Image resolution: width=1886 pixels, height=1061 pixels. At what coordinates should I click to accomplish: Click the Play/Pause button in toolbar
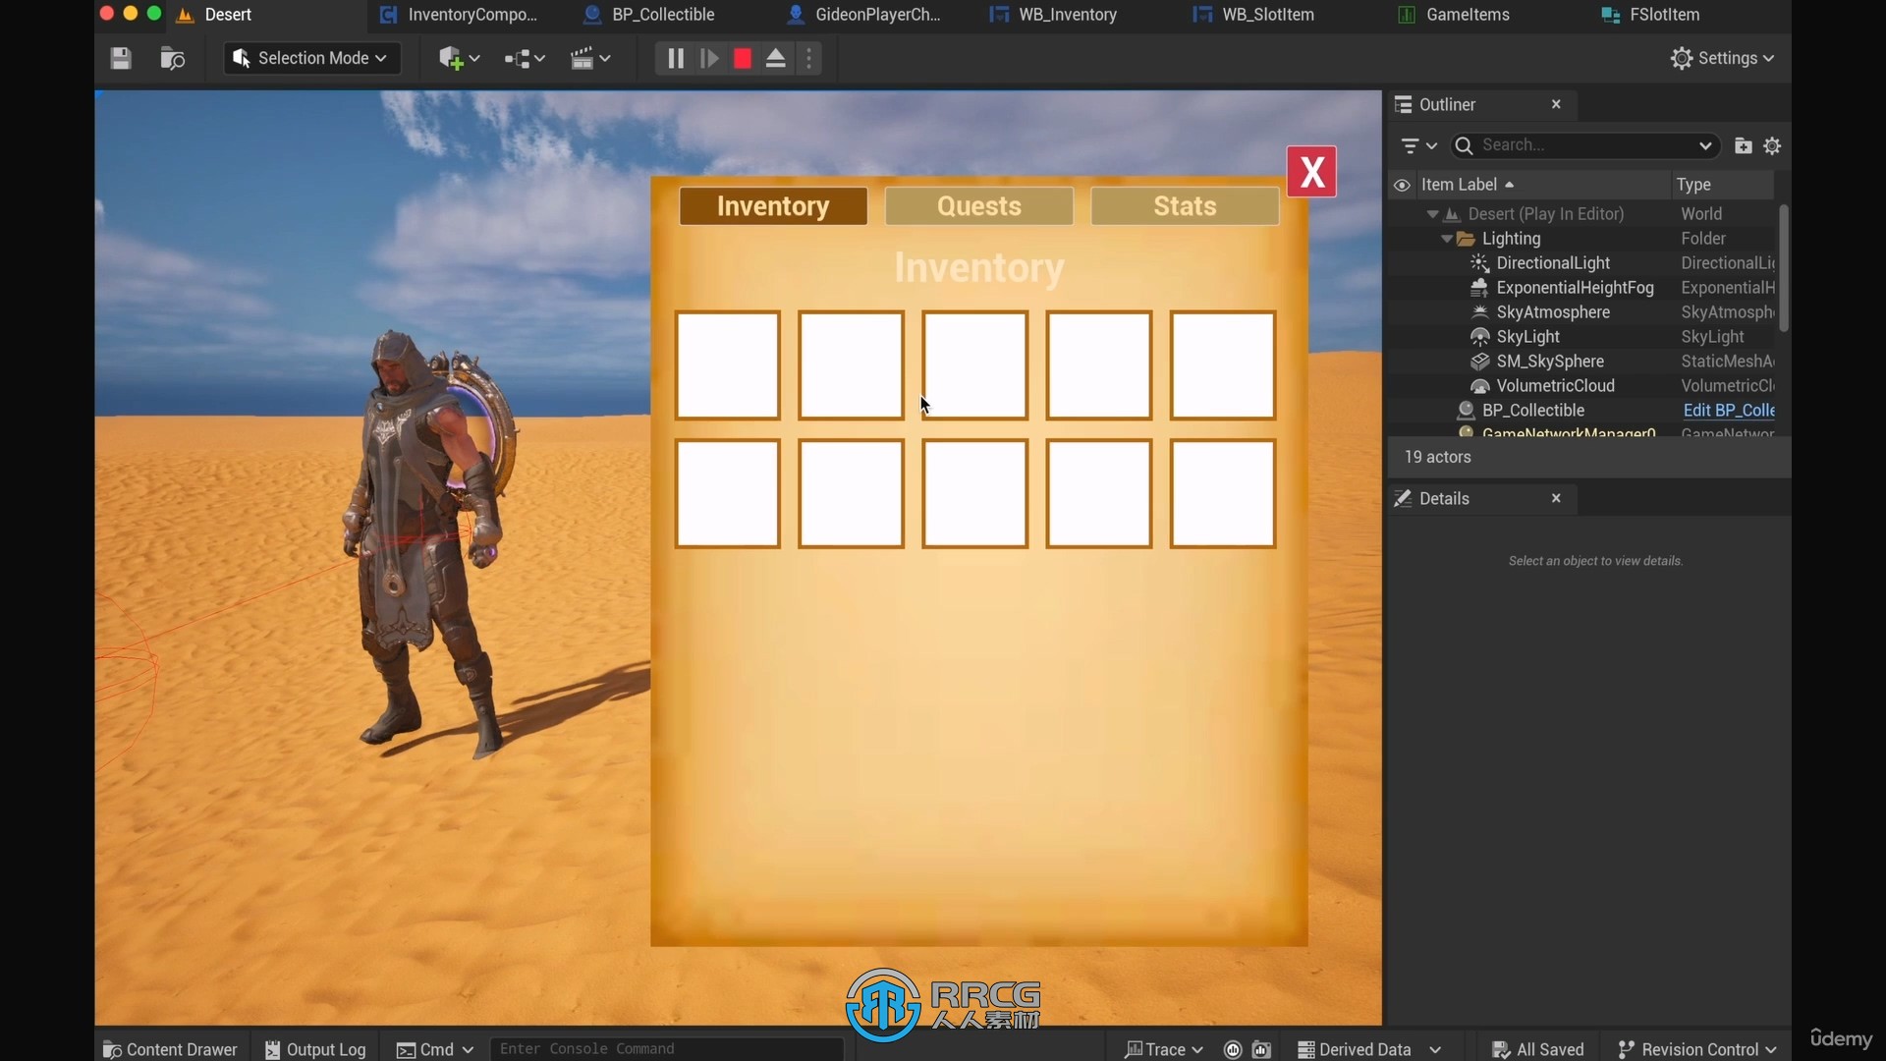(x=676, y=57)
